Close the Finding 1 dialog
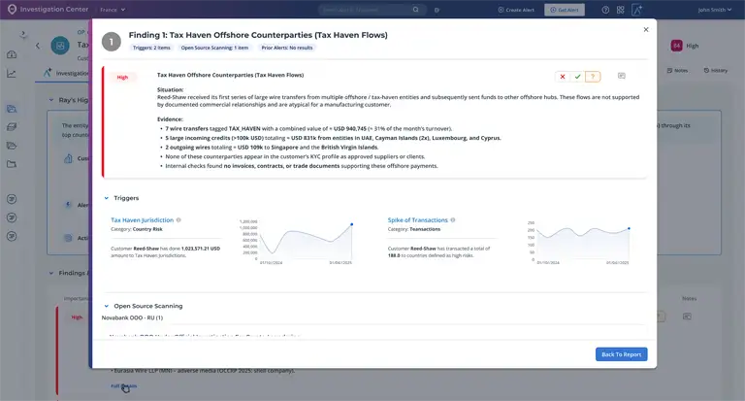This screenshot has width=745, height=401. tap(646, 30)
